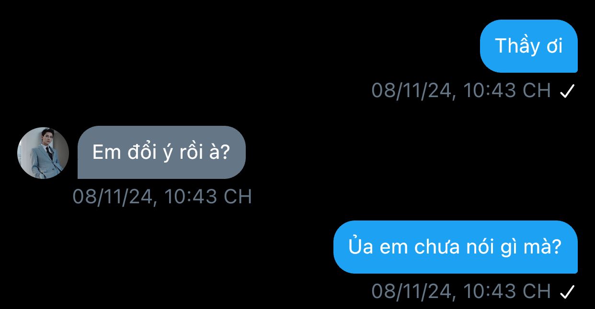Select the "Ủa em chưa nói gì mà?" bubble
Image resolution: width=595 pixels, height=309 pixels.
click(x=455, y=247)
